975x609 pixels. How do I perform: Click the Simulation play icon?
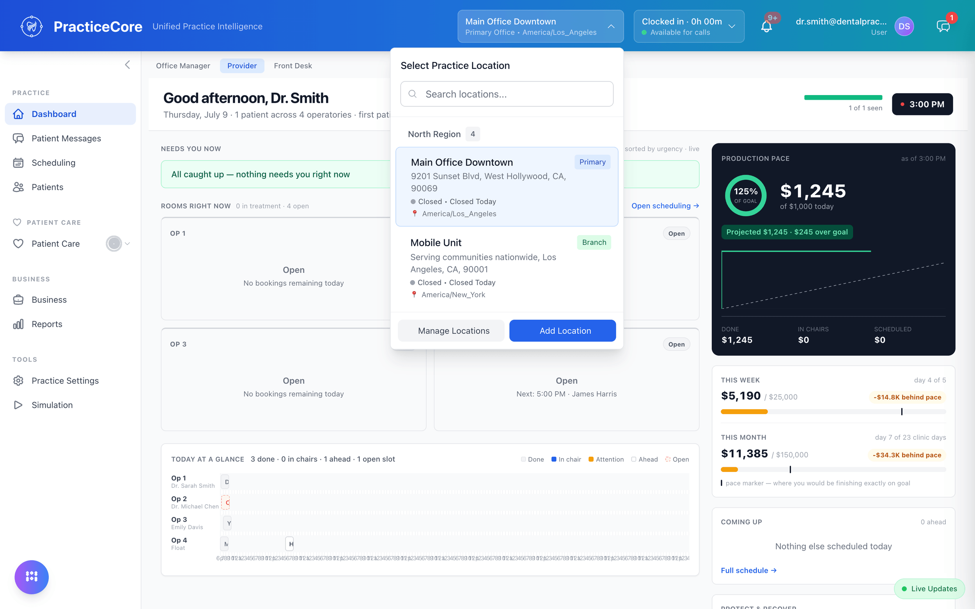pos(18,405)
